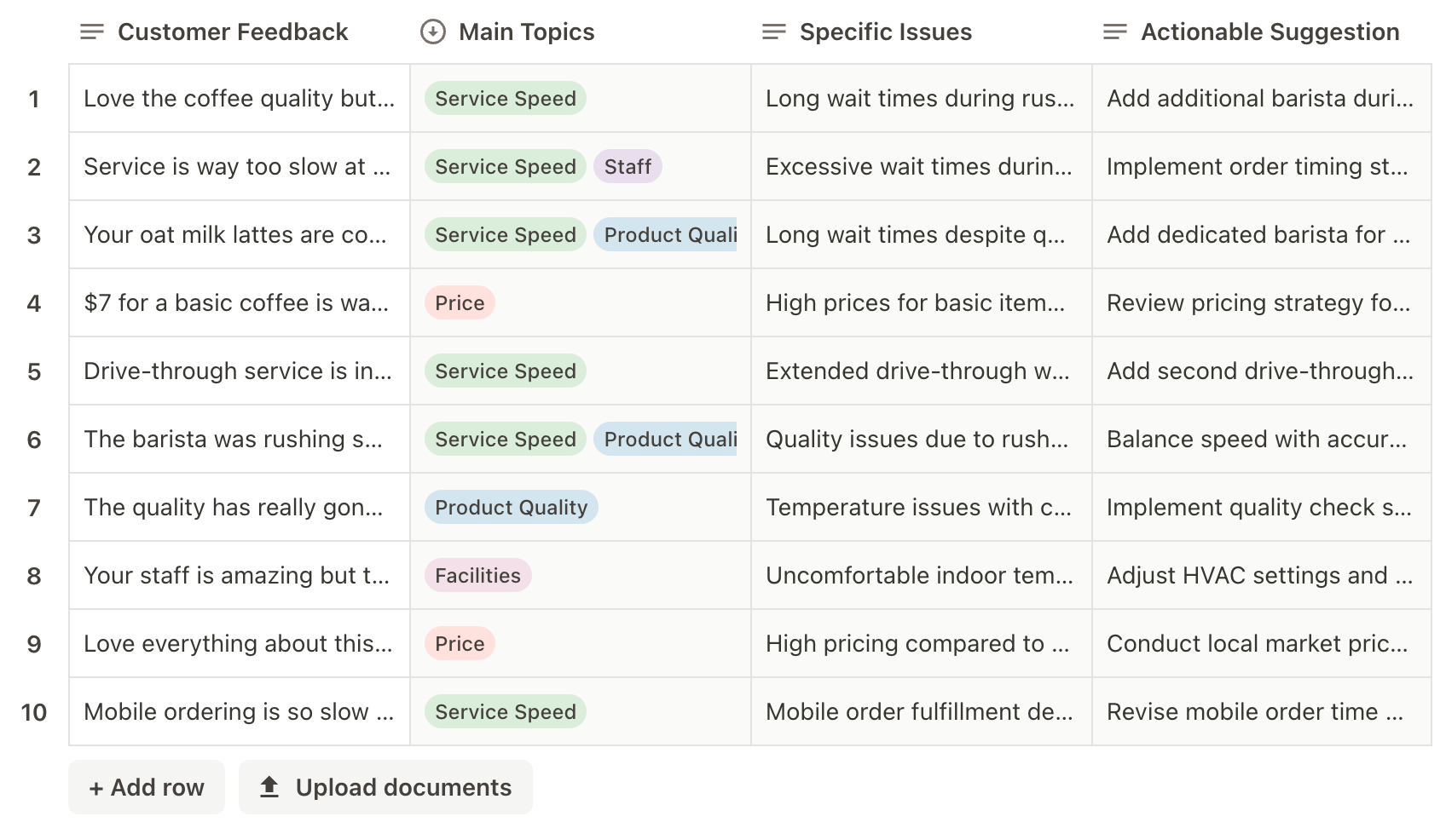The image size is (1446, 828).
Task: Click row number 4 to select the row
Action: (x=34, y=302)
